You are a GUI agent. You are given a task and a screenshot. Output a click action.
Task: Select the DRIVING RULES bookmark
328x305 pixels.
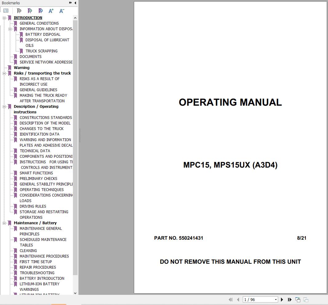pos(33,206)
